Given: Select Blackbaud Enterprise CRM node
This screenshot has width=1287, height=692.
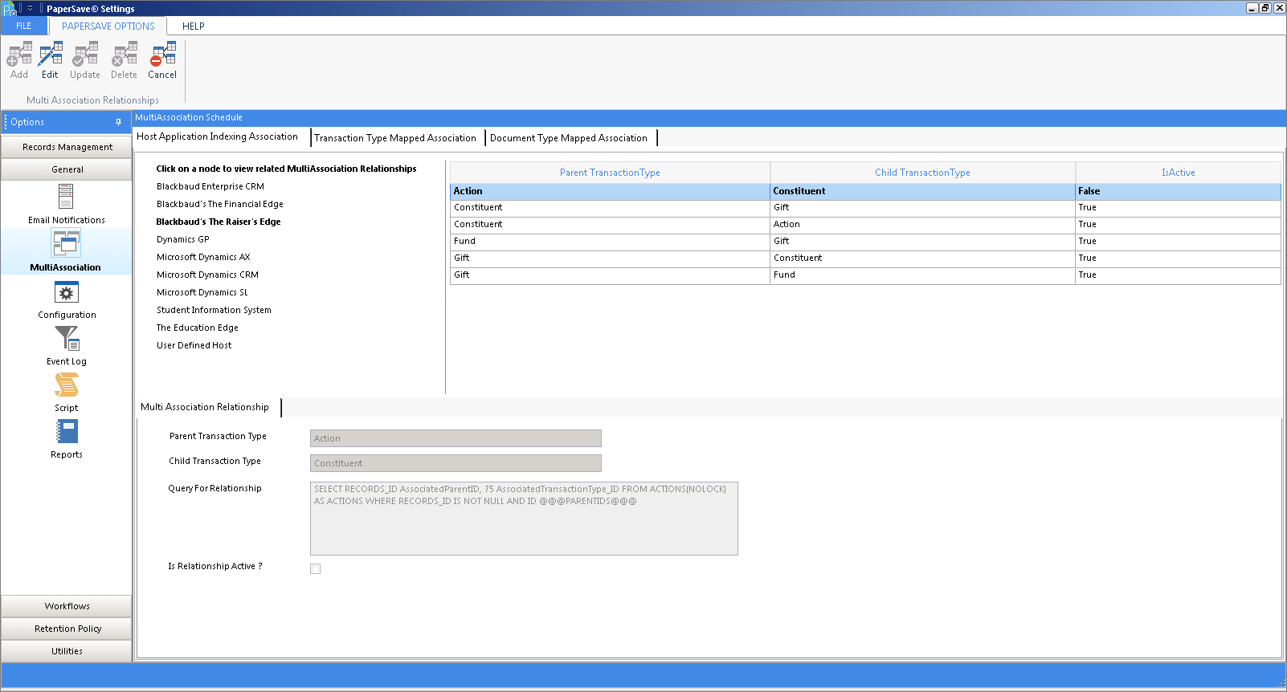Looking at the screenshot, I should pos(210,186).
